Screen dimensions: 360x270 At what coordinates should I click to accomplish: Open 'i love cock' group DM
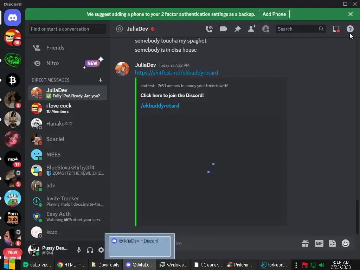(x=67, y=108)
